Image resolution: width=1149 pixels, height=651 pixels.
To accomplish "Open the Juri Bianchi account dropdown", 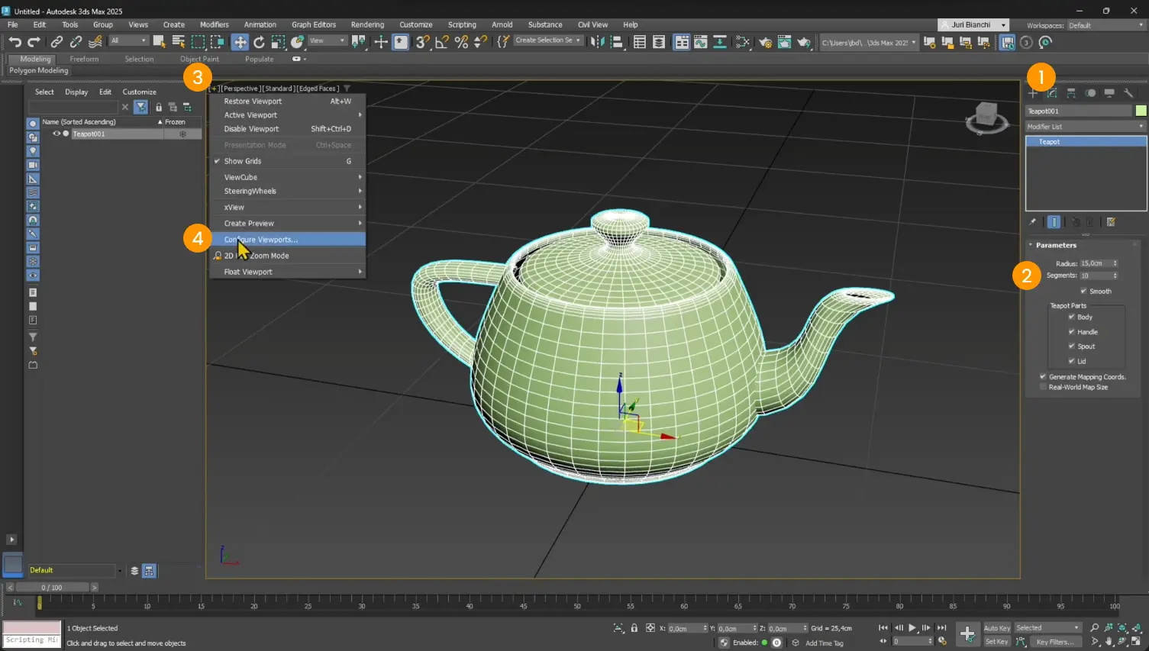I will point(973,25).
